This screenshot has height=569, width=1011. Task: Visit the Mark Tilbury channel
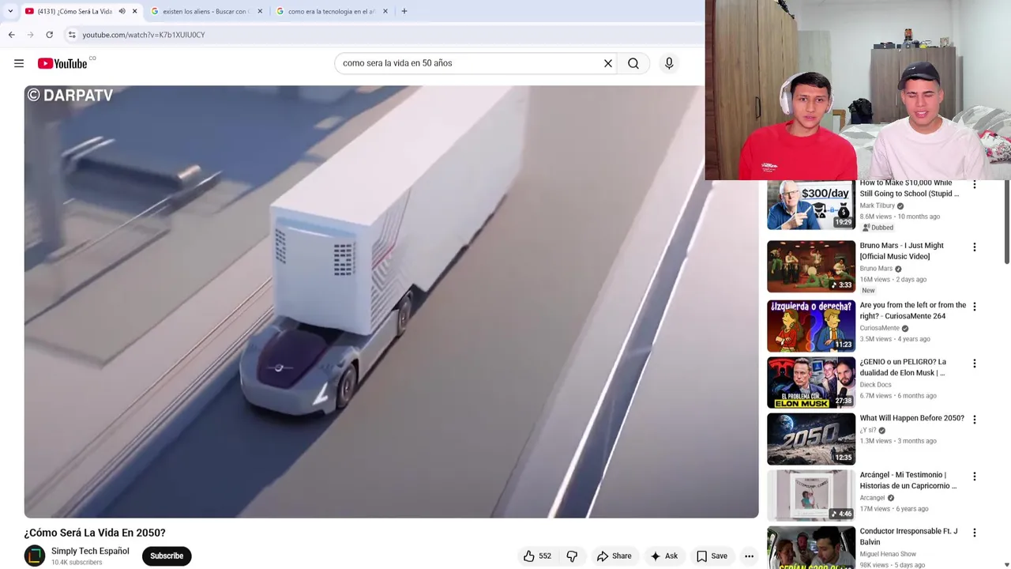877,205
